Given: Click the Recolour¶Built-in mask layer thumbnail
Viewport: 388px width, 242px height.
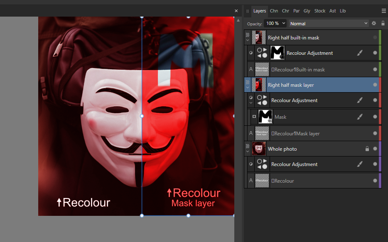Looking at the screenshot, I should 262,69.
